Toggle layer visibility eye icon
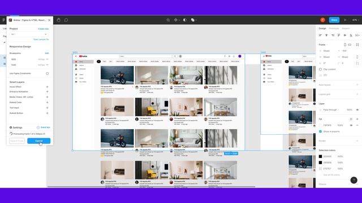362x203 pixels. pyautogui.click(x=357, y=110)
